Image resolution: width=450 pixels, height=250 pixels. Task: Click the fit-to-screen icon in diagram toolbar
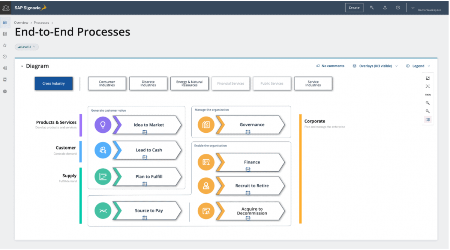pos(428,86)
